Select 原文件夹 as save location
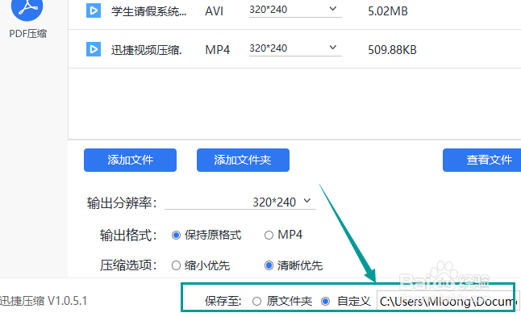521x317 pixels. (256, 302)
